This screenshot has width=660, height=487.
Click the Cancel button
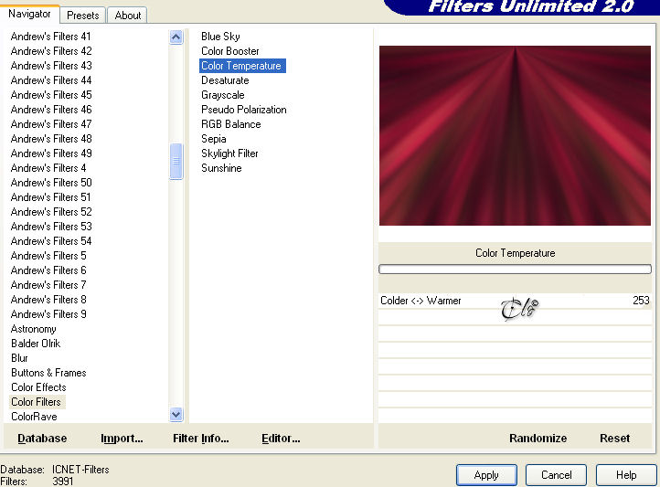[x=556, y=475]
